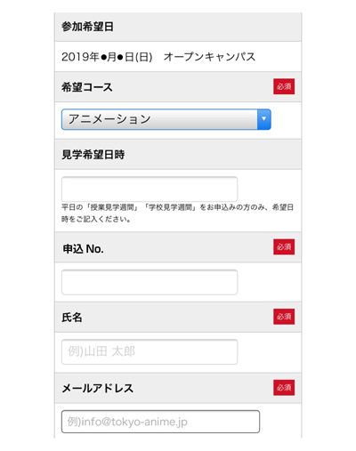Click the オープンキャンパス event text
The image size is (356, 451).
[x=209, y=57]
